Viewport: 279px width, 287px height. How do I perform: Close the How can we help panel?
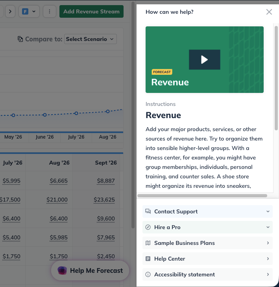tap(269, 12)
